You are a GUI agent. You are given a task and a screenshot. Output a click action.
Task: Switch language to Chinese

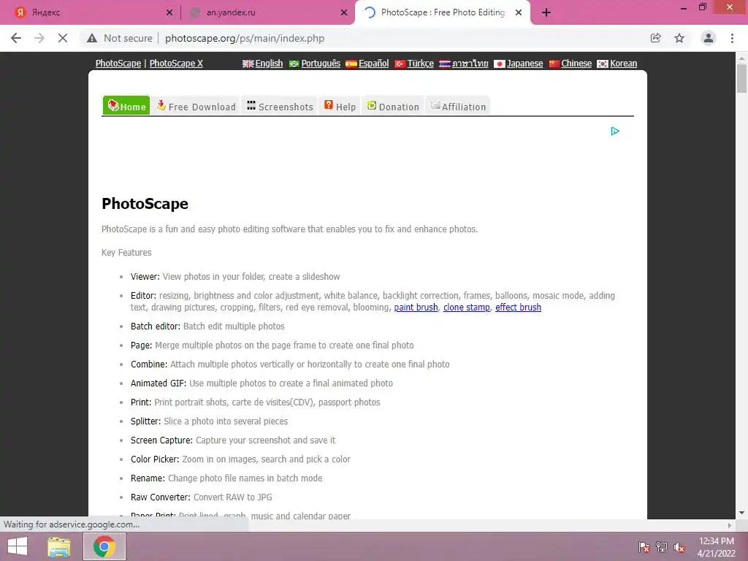576,64
